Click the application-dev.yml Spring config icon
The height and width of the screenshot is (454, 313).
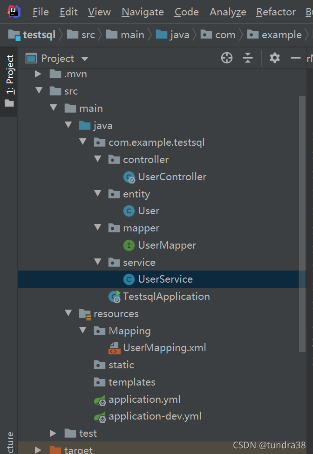point(100,417)
